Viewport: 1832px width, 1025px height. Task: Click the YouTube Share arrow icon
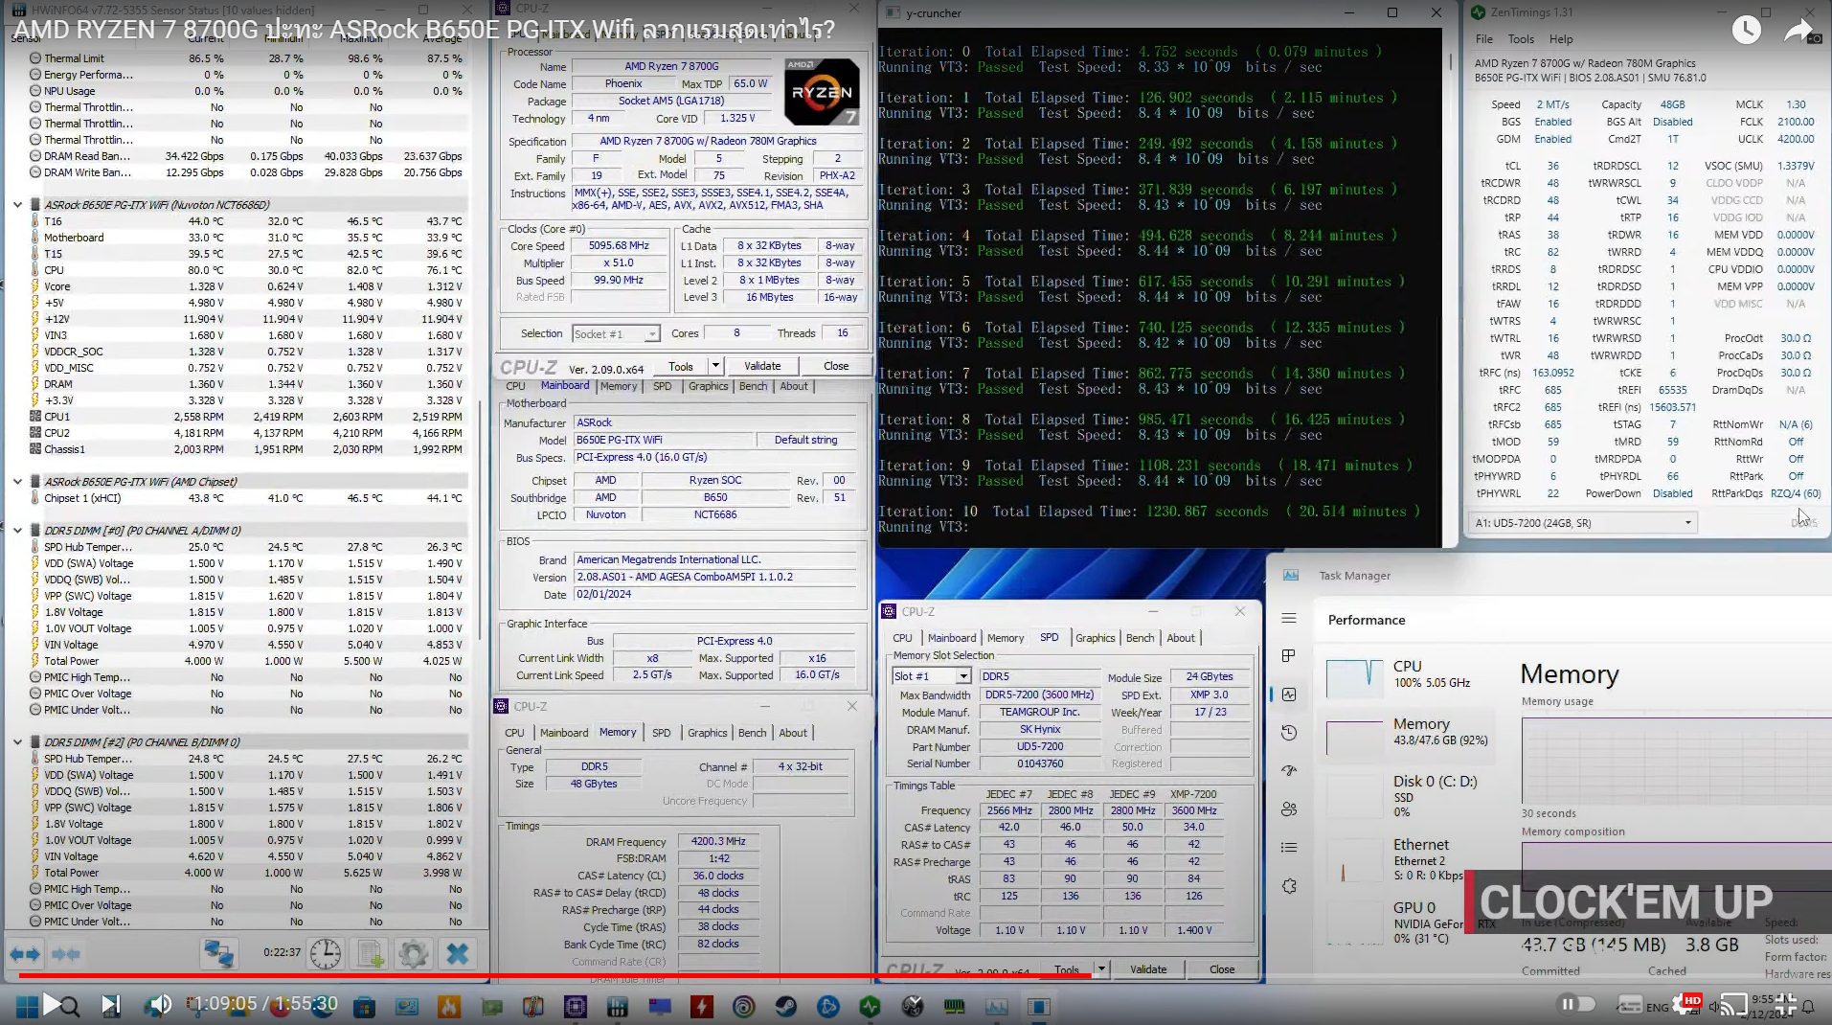pos(1798,30)
